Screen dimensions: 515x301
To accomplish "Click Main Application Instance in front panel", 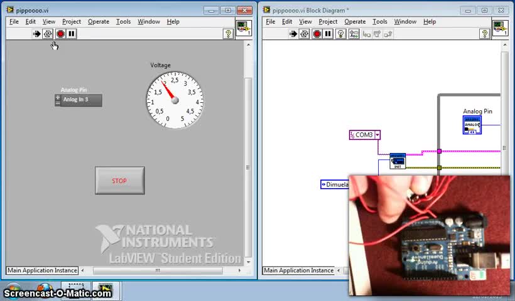I will point(42,270).
